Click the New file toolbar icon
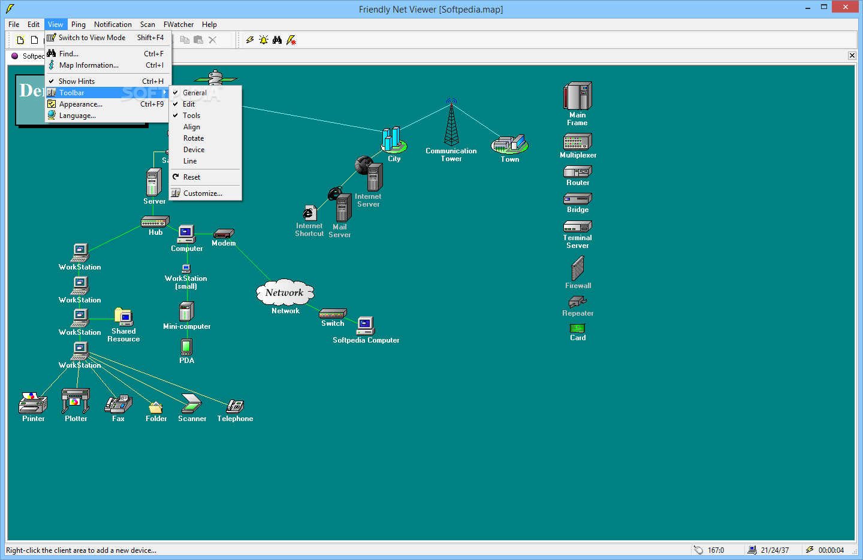This screenshot has height=560, width=863. pyautogui.click(x=20, y=40)
